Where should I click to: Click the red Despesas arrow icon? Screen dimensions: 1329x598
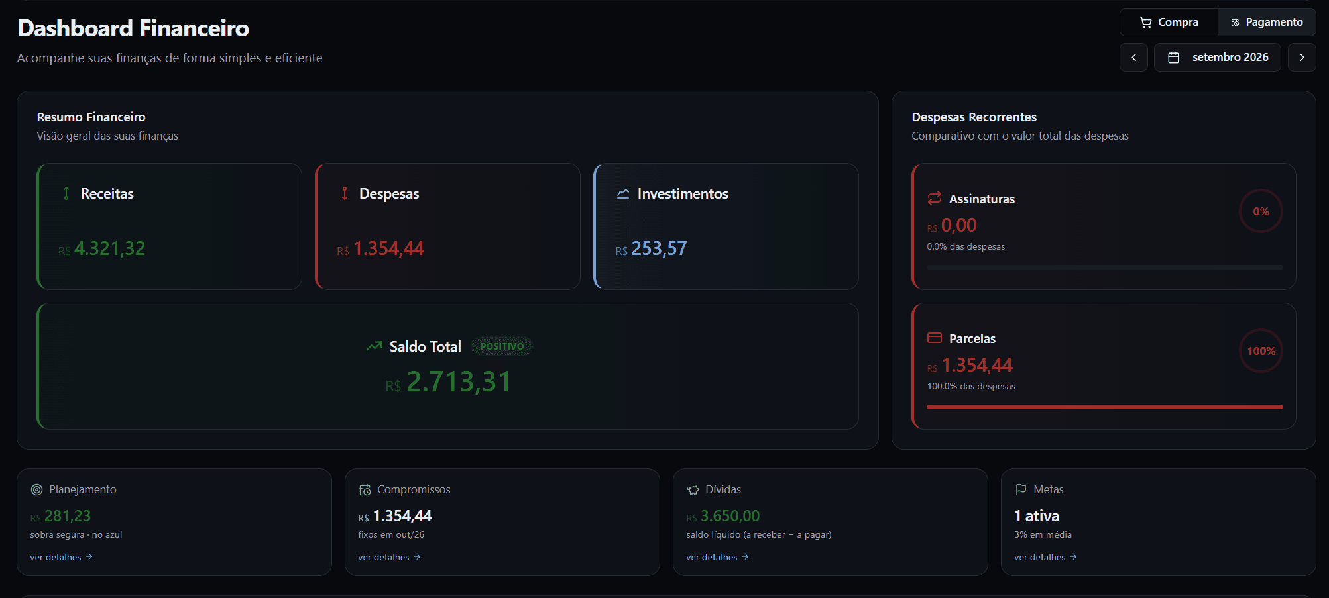[x=345, y=193]
